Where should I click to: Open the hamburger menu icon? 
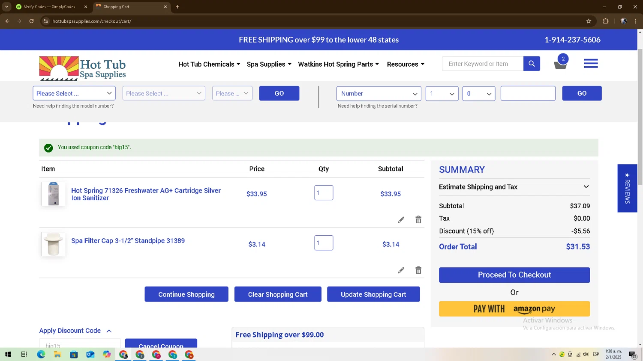click(591, 64)
